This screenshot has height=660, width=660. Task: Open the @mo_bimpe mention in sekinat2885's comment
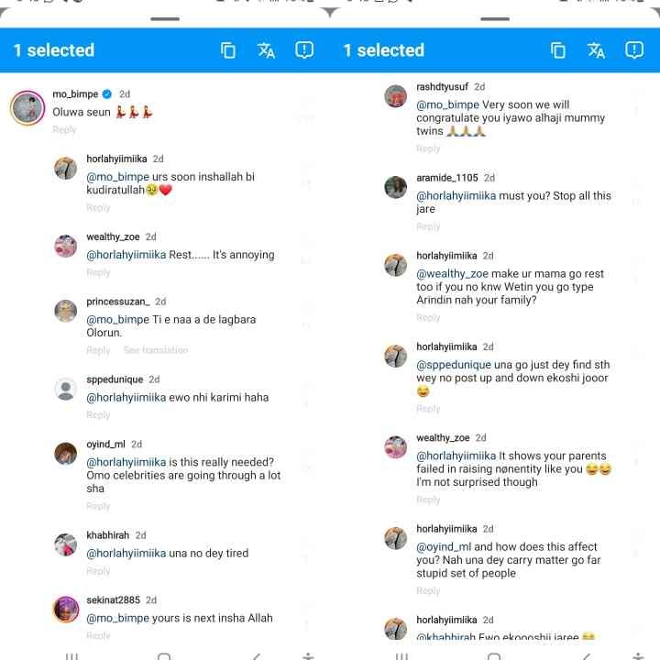(118, 618)
